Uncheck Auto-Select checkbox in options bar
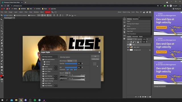The image size is (182, 102). (x=5, y=15)
